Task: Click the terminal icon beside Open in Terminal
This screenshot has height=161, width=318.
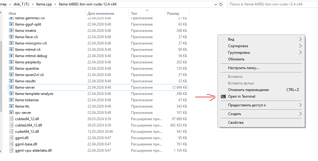Action: click(x=223, y=96)
